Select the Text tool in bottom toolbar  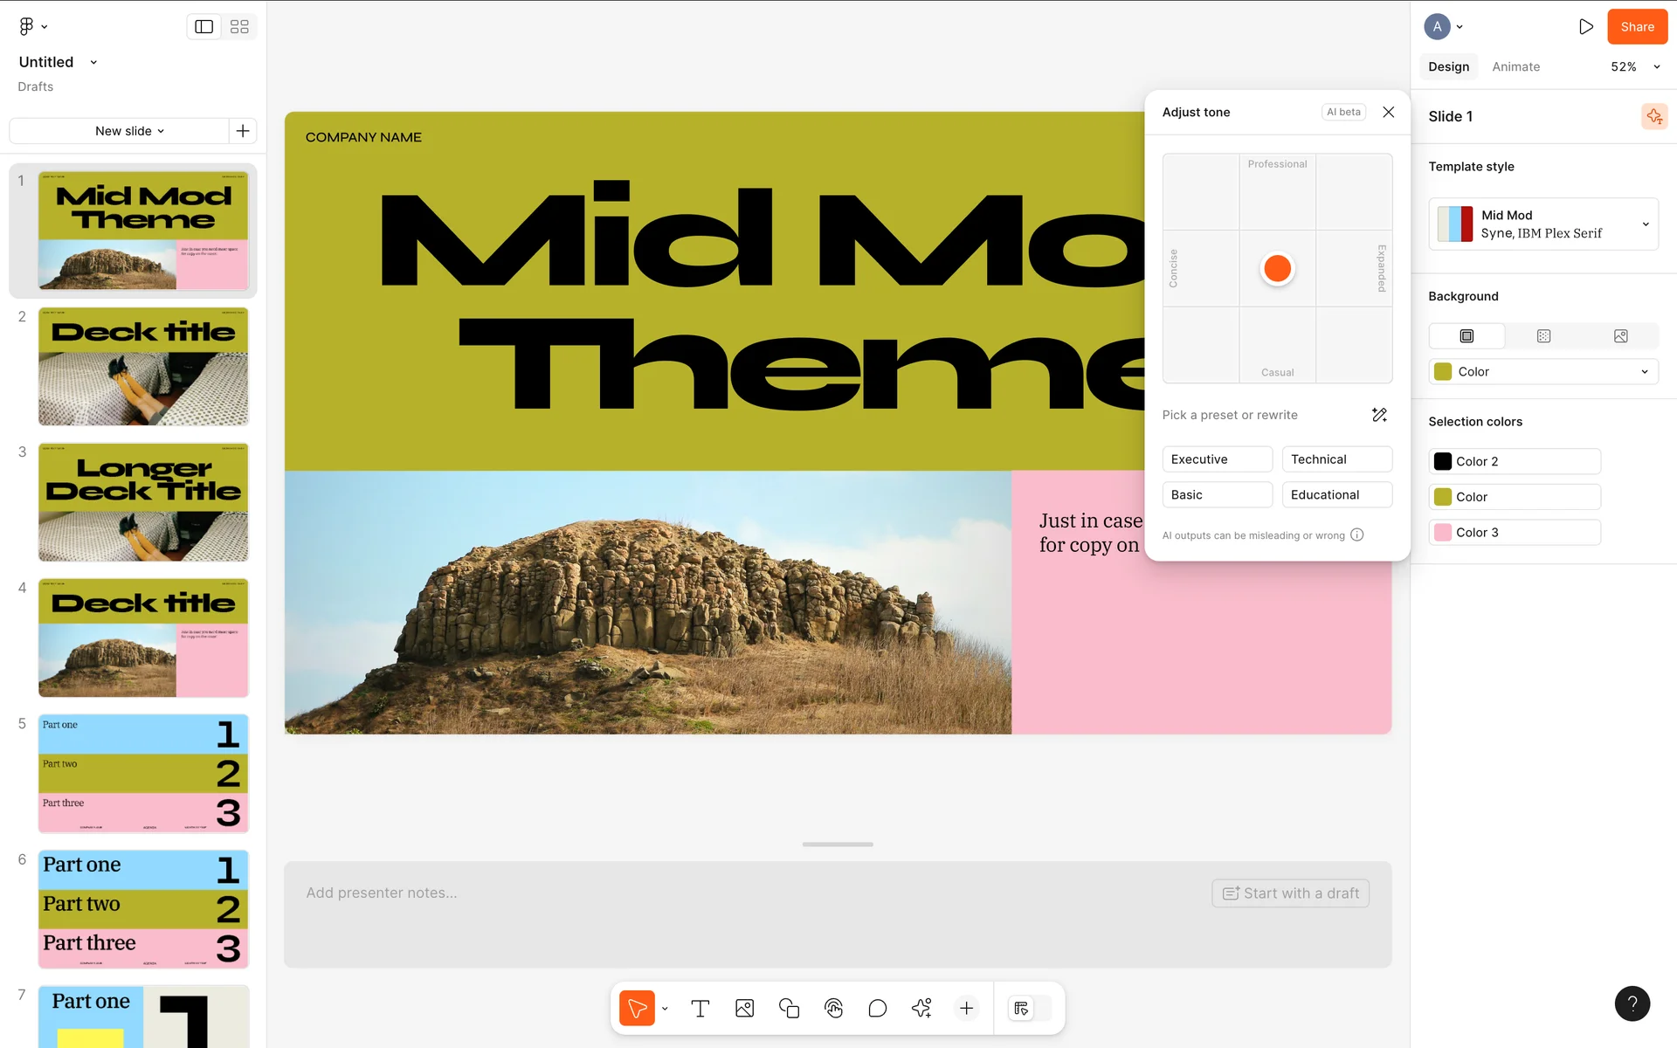[x=700, y=1009]
